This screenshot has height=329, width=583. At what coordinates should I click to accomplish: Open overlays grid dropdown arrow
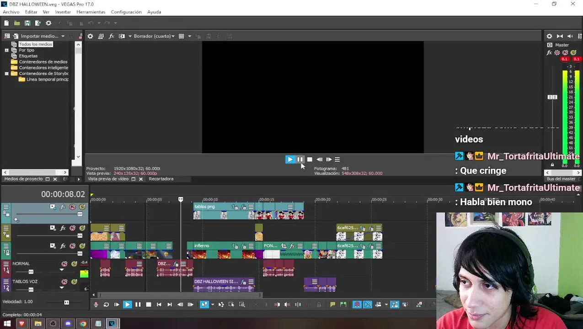click(x=189, y=36)
